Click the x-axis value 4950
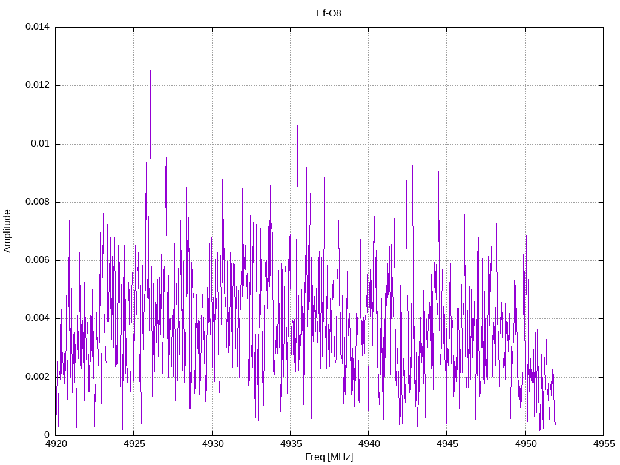Viewport: 620px width, 465px height. [x=526, y=444]
